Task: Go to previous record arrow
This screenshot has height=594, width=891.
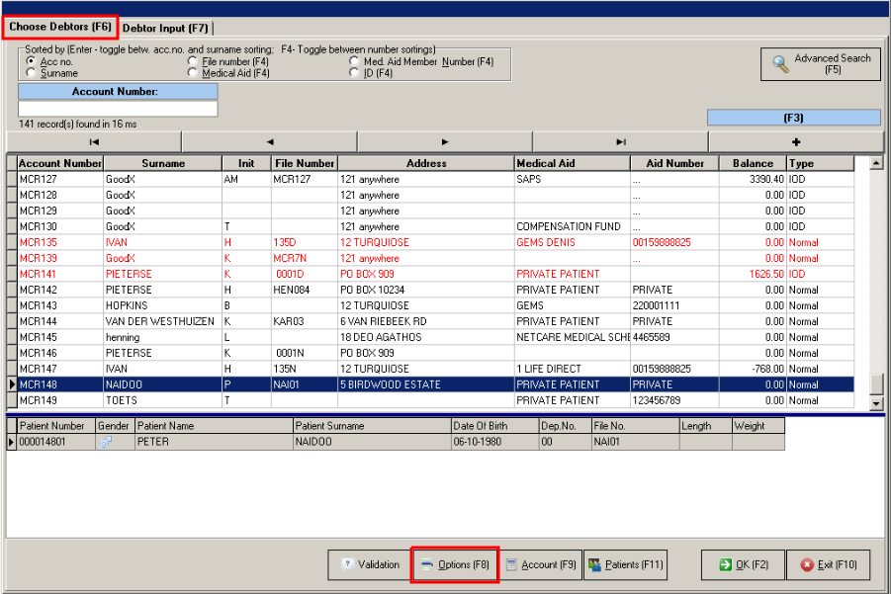Action: click(270, 142)
